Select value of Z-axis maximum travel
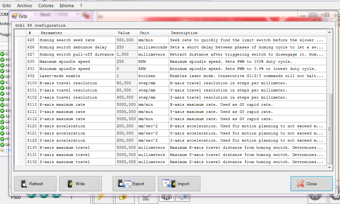The width and height of the screenshot is (340, 204). (127, 162)
